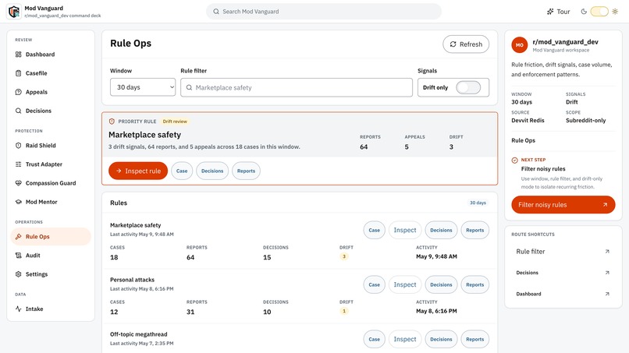Click the search magnifier icon in top bar

click(x=216, y=12)
